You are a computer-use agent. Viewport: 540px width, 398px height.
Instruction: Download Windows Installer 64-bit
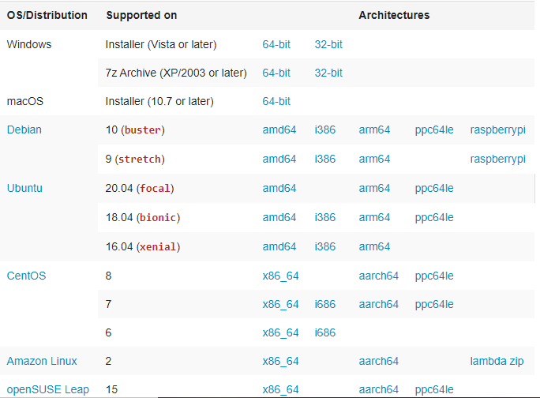click(276, 44)
